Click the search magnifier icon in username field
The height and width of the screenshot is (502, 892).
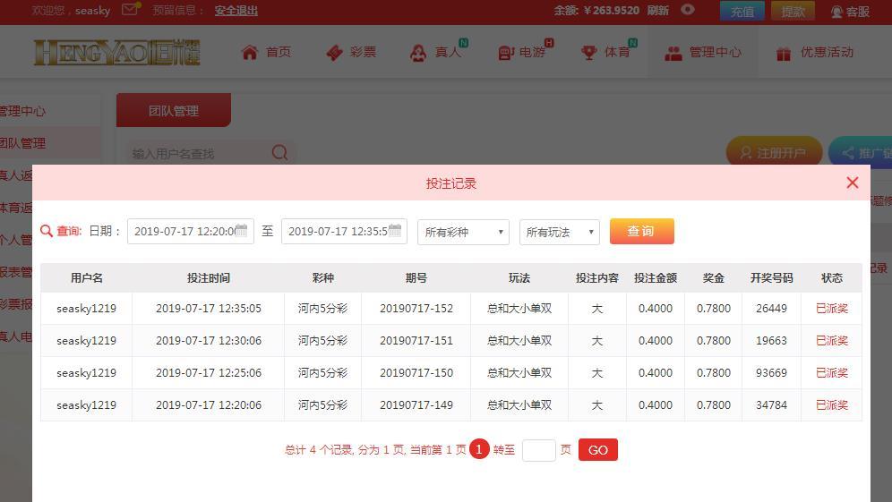point(280,152)
